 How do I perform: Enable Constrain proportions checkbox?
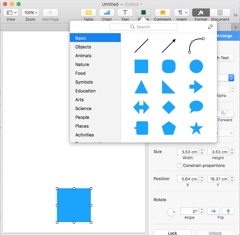[x=179, y=166]
